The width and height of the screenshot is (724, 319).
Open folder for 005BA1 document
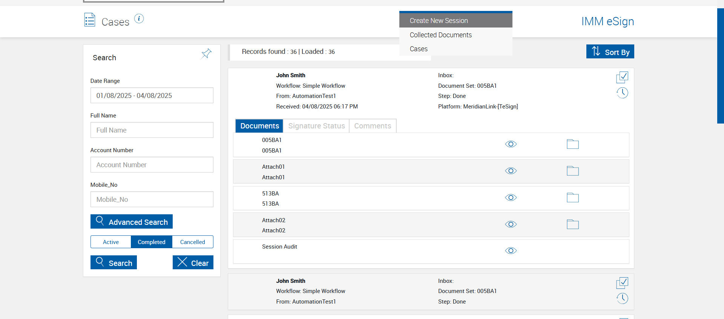coord(572,144)
